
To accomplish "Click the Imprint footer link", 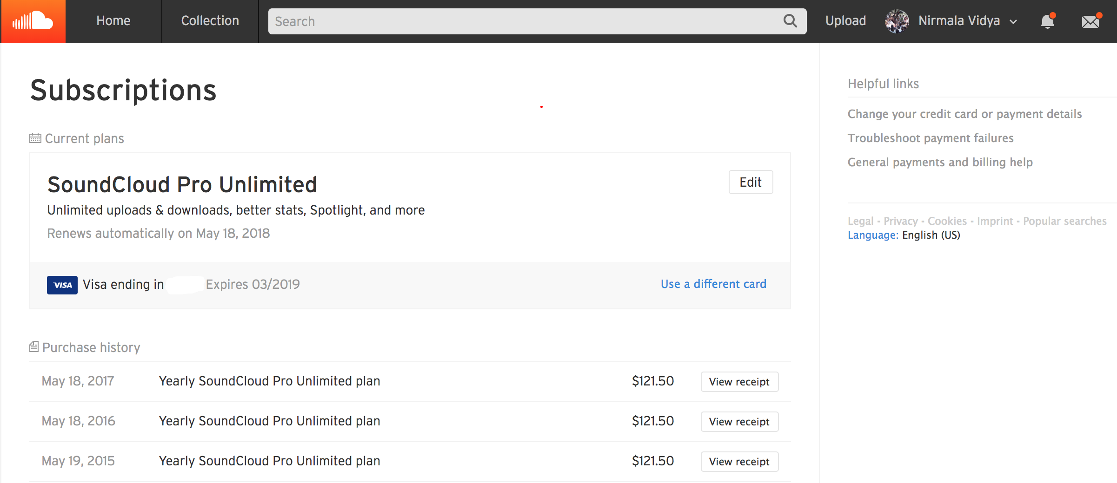I will coord(995,221).
